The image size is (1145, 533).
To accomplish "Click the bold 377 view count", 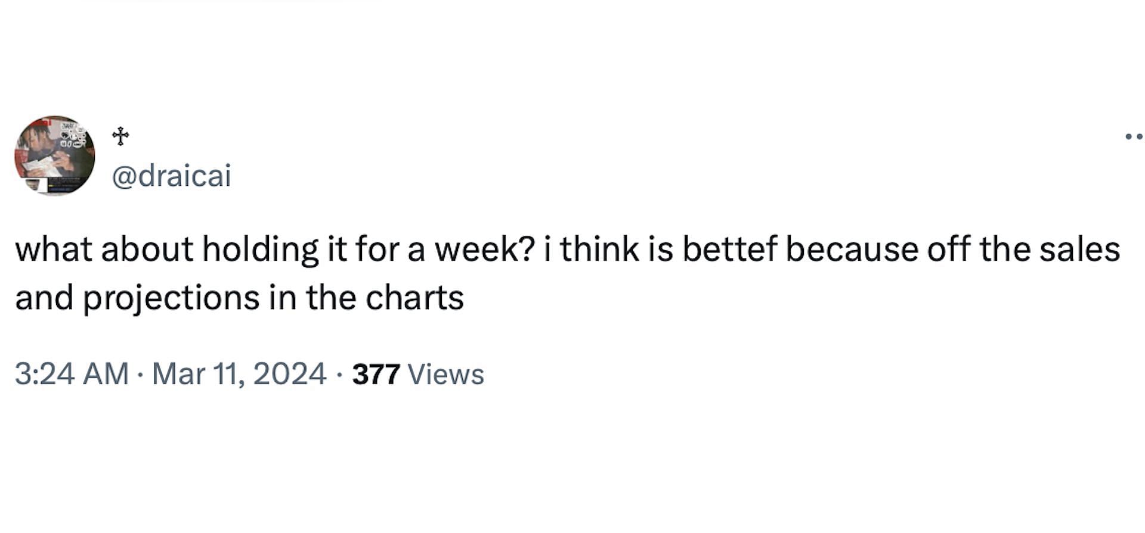I will pyautogui.click(x=376, y=375).
